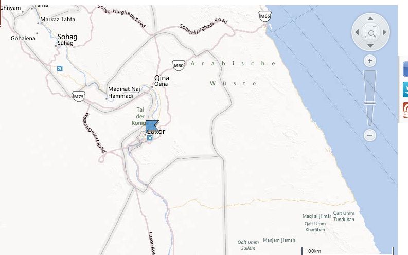Pan the map left with the arrow
The height and width of the screenshot is (255, 408).
(x=357, y=32)
